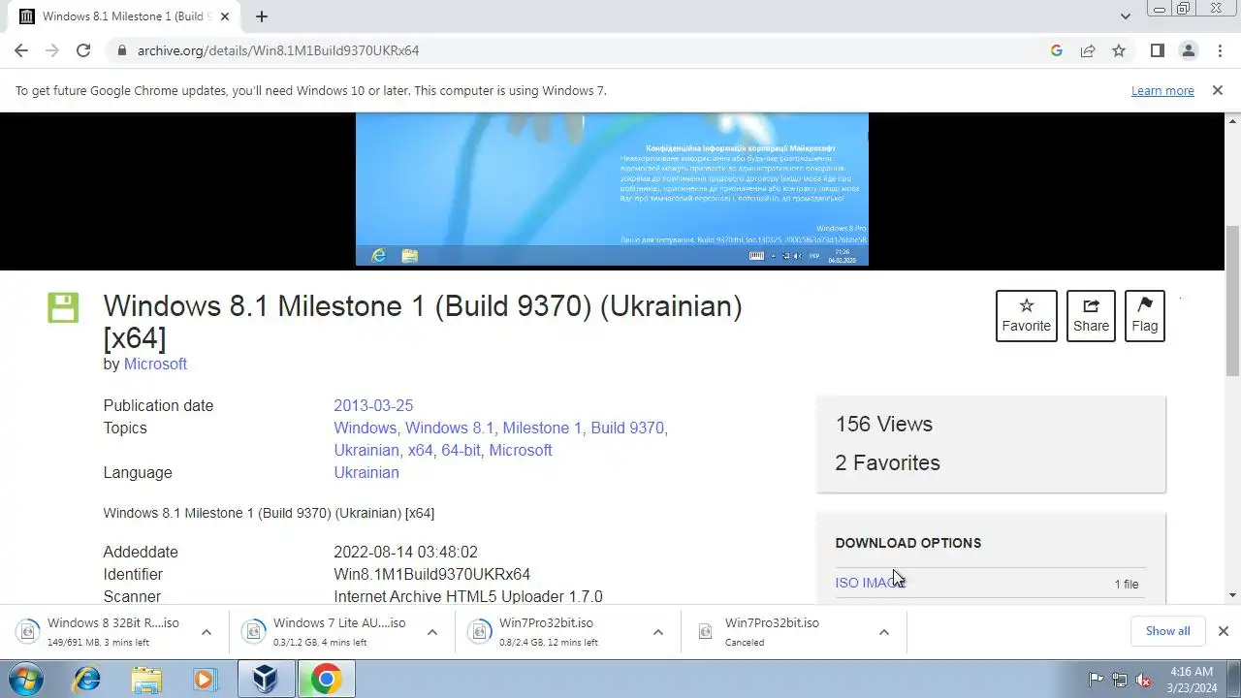
Task: Click the Windows 8.1 desktop screenshot preview
Action: (x=612, y=189)
